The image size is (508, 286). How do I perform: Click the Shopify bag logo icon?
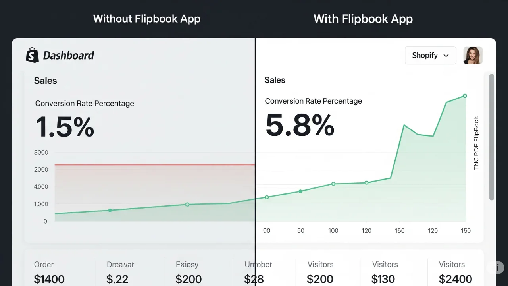tap(32, 55)
